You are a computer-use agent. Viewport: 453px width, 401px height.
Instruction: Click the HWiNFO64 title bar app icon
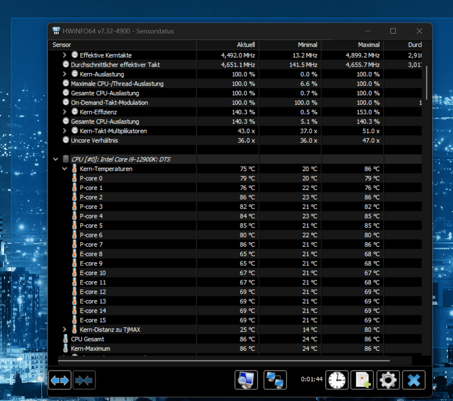click(x=56, y=31)
